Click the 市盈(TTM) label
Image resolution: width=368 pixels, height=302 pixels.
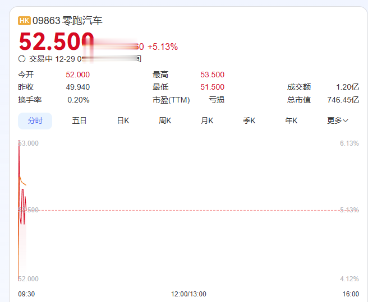tap(171, 100)
